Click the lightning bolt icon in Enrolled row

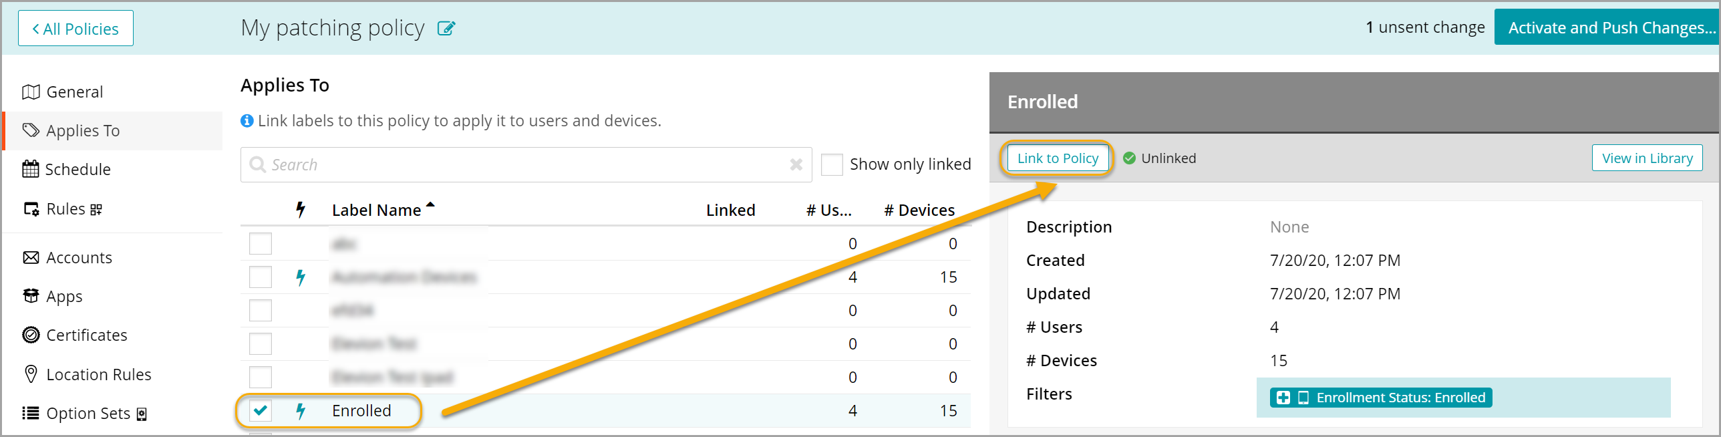[x=301, y=411]
